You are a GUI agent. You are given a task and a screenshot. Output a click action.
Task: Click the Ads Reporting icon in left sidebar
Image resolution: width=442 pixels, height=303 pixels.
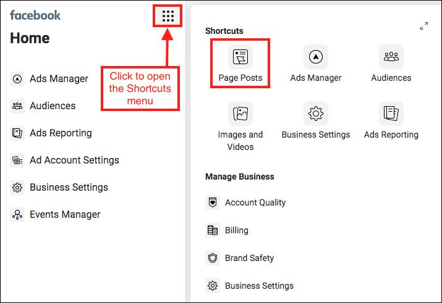[17, 133]
